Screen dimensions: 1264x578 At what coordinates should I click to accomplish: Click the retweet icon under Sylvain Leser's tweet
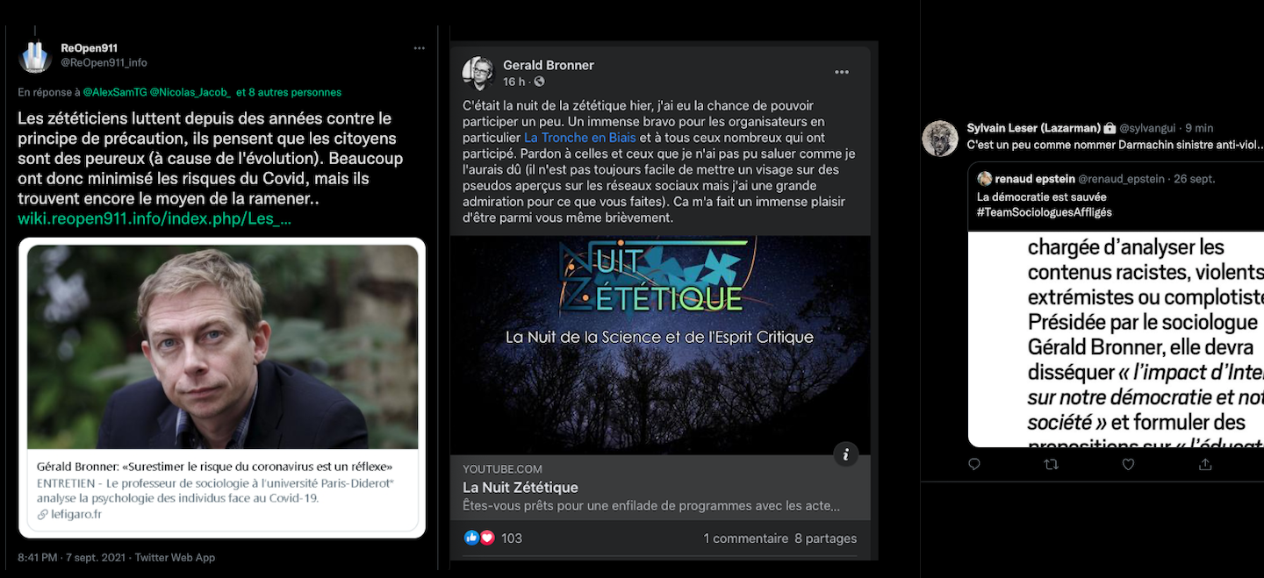[x=1051, y=465]
